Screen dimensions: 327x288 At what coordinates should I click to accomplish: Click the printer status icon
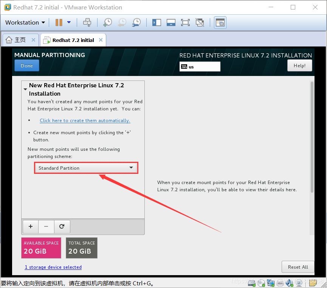tap(280, 283)
